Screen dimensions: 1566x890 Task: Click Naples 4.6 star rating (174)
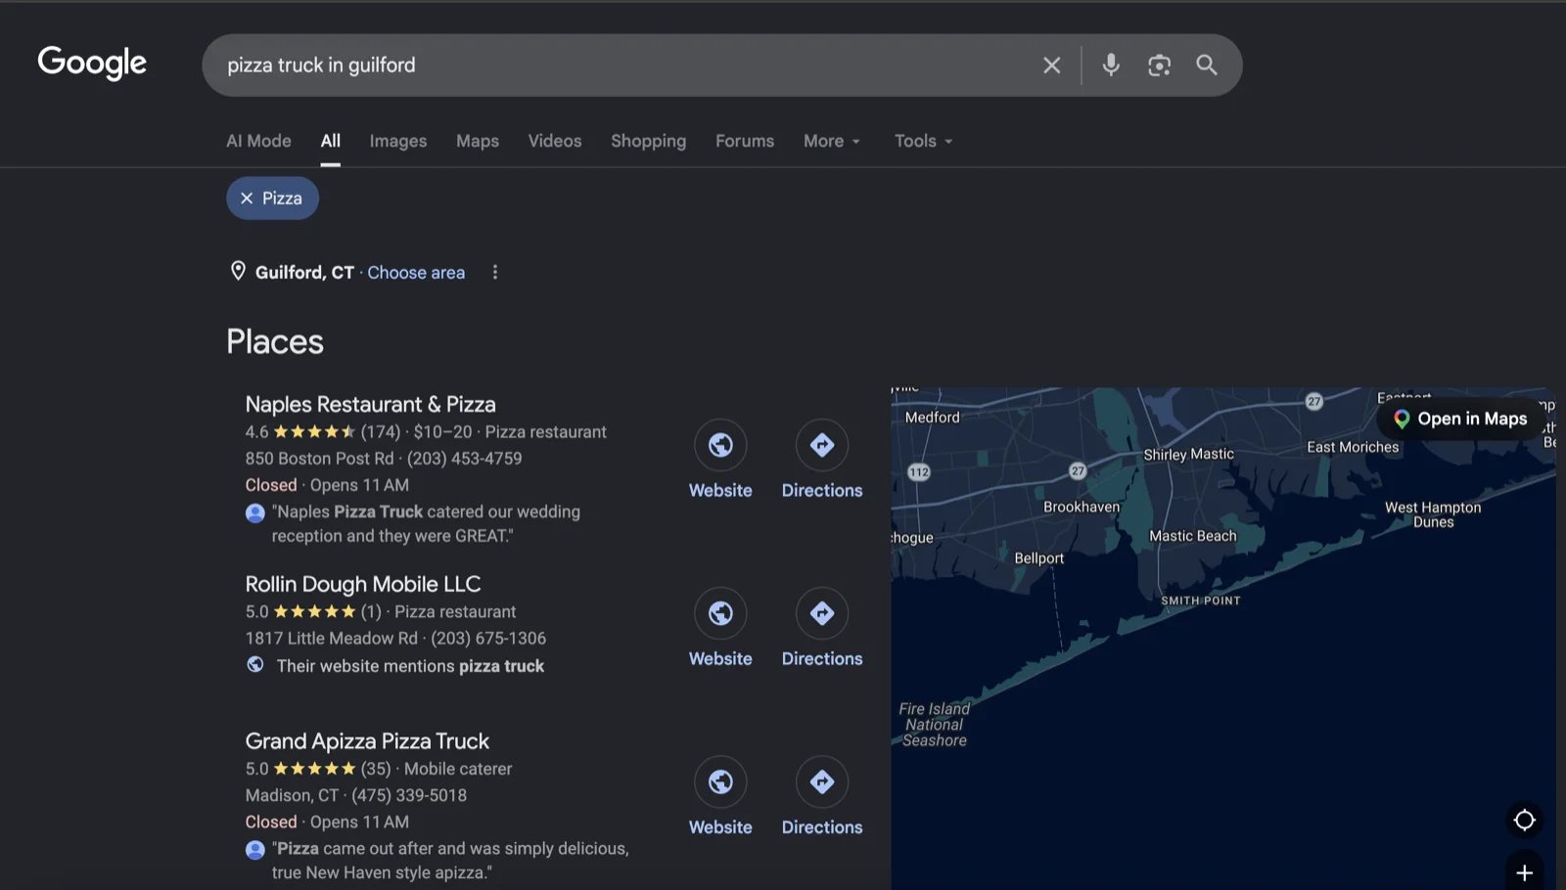click(323, 431)
